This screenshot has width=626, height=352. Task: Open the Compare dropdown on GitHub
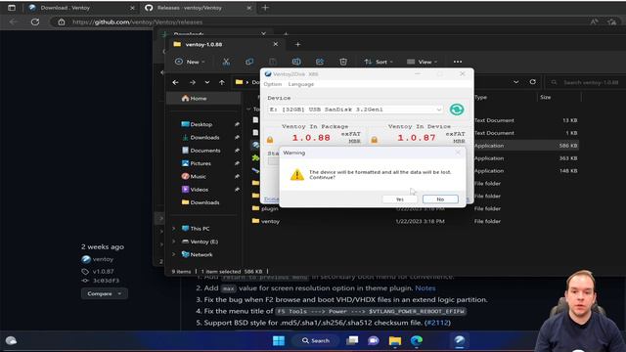tap(105, 293)
